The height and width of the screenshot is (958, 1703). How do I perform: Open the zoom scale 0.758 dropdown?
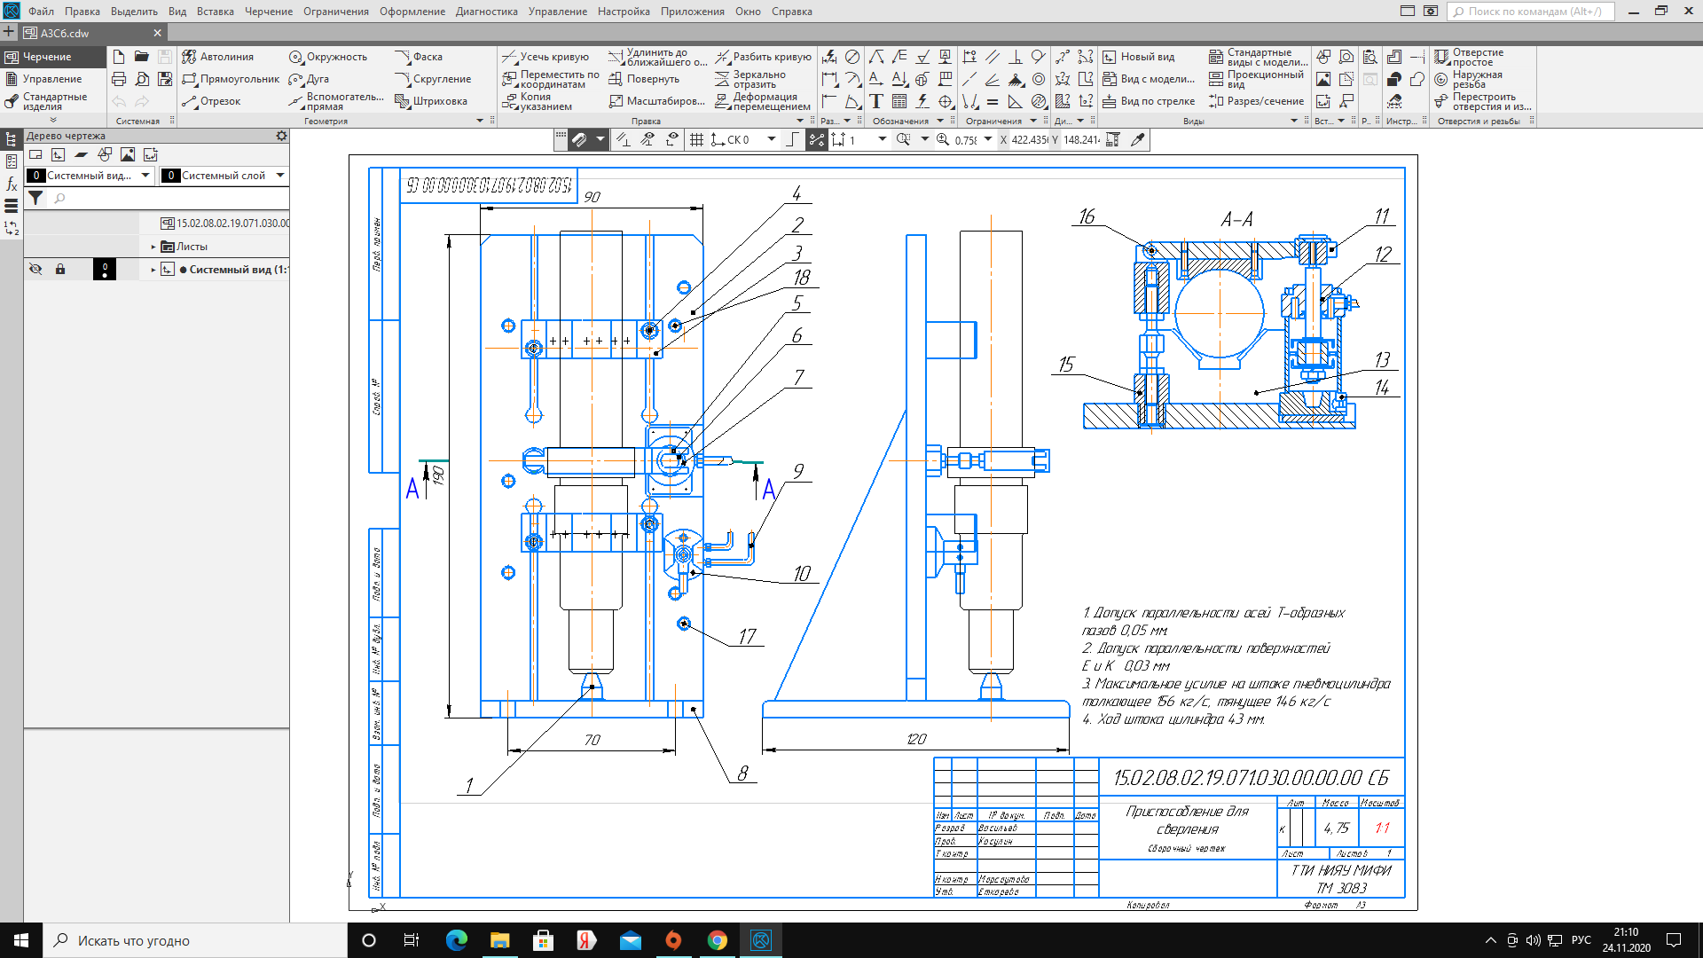[988, 139]
